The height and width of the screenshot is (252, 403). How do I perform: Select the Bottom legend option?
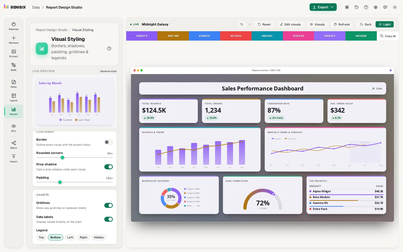click(x=55, y=237)
